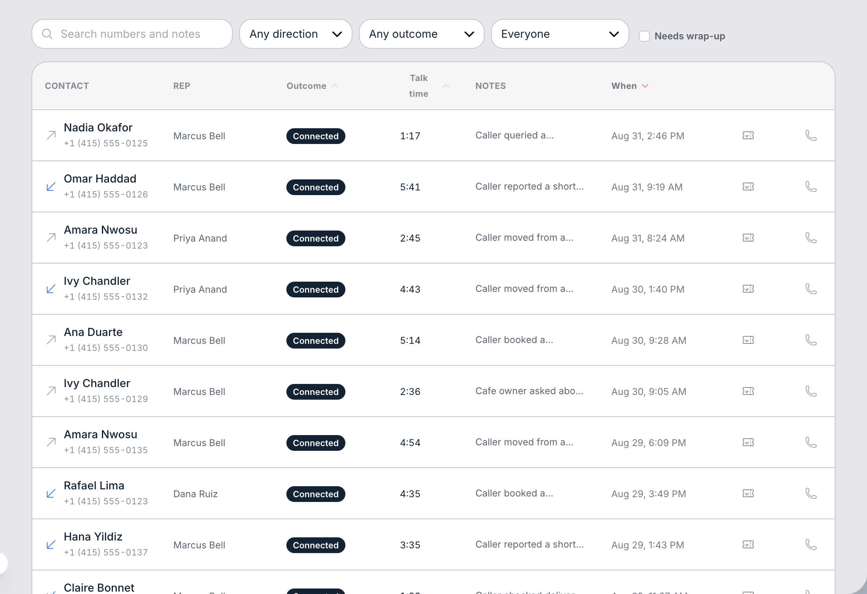Open Amara Nwosu with number 555-0123
867x594 pixels.
pyautogui.click(x=100, y=230)
